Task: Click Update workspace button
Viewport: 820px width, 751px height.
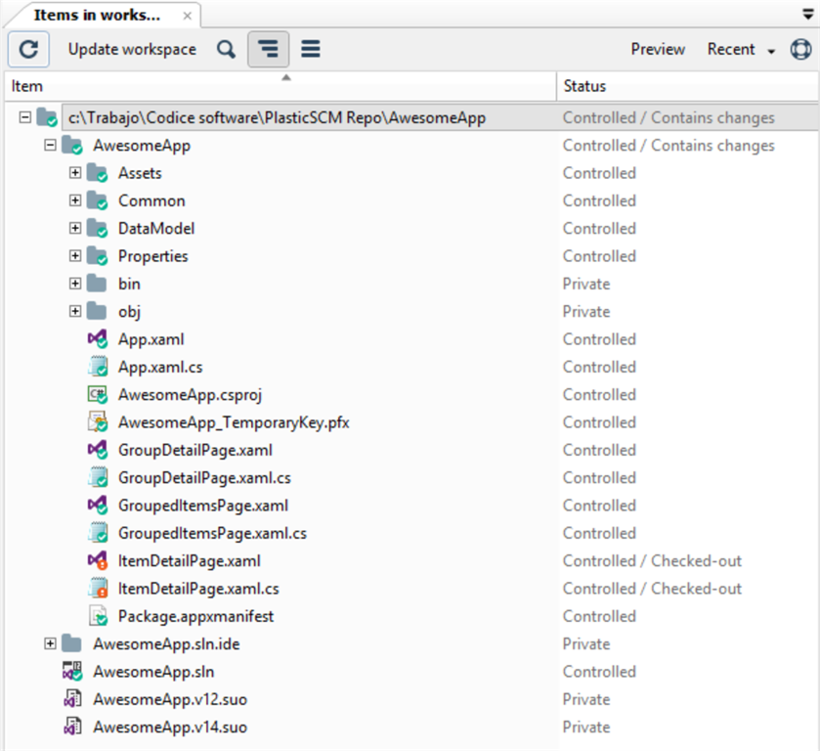Action: [132, 49]
